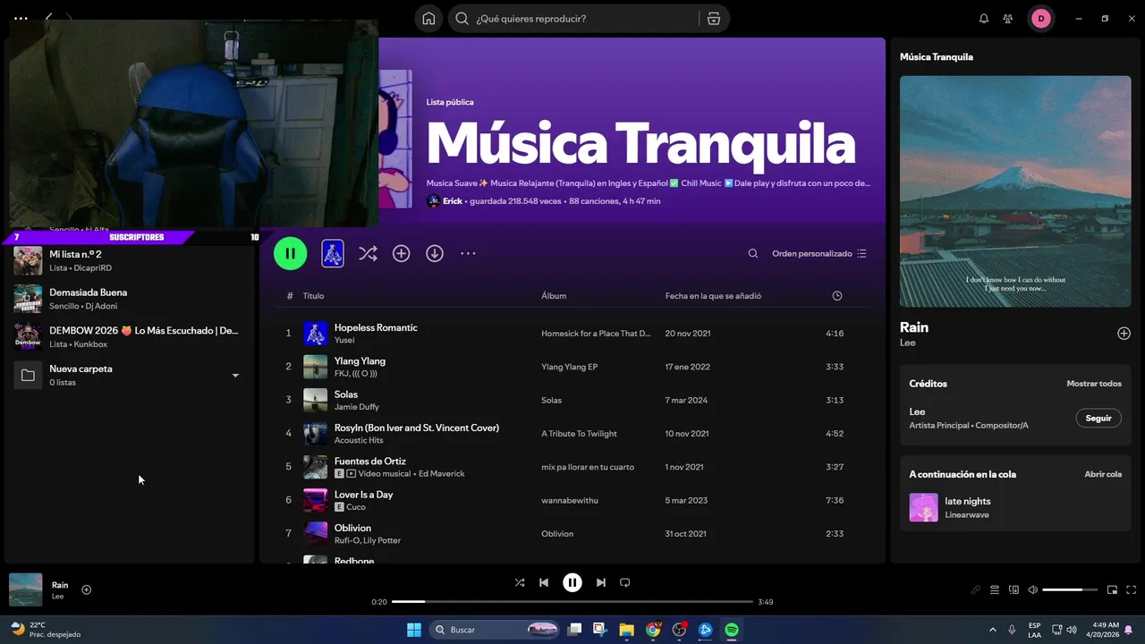Open the artist link Jamie Duffy

[x=357, y=407]
